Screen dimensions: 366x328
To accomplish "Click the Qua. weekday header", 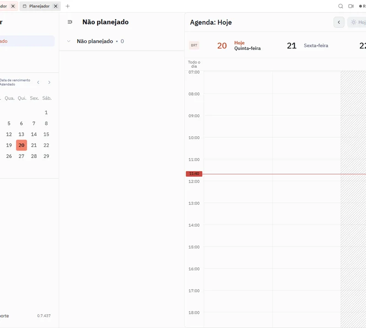I will click(x=10, y=98).
